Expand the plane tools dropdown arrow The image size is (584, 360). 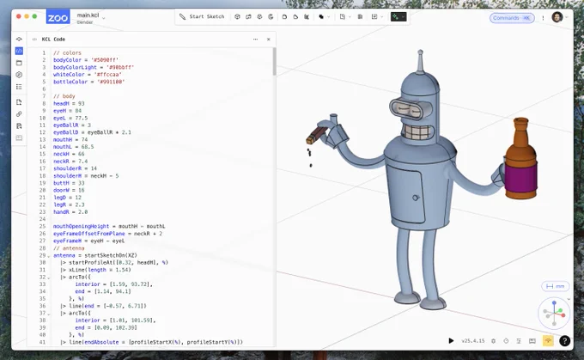coord(350,17)
